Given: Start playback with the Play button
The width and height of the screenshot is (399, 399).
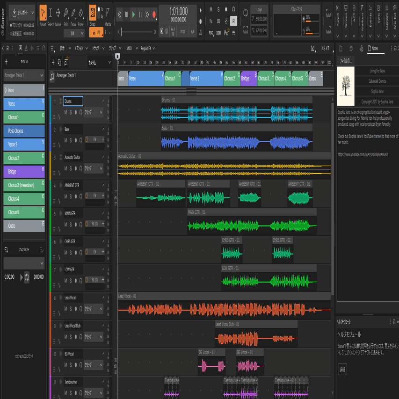Looking at the screenshot, I should pos(133,15).
